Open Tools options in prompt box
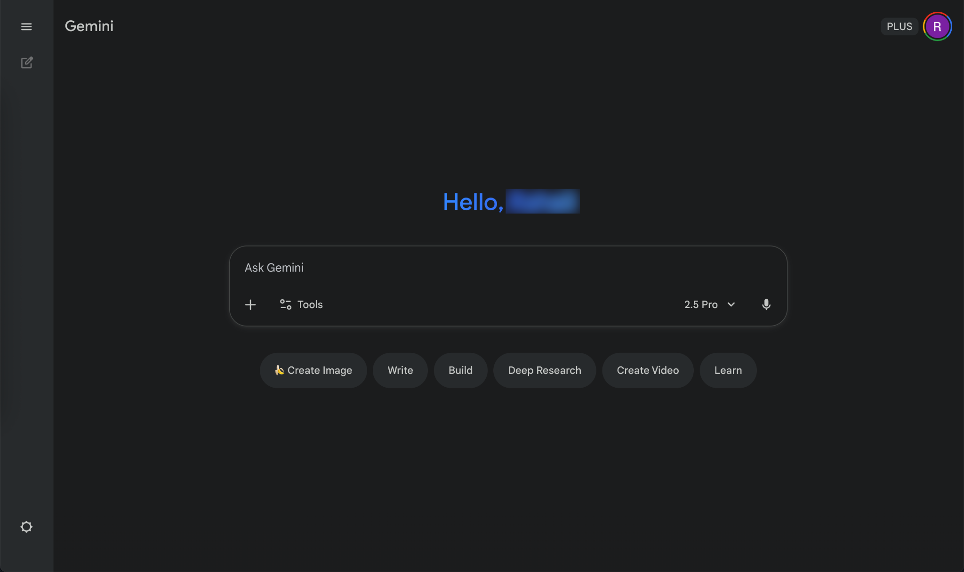This screenshot has height=572, width=964. (x=301, y=305)
